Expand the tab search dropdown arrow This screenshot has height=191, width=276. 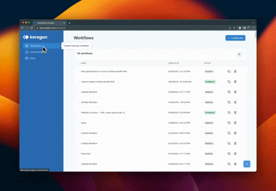(x=253, y=23)
